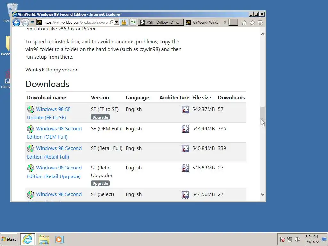
Task: Click the Upgrade badge under SE (Retail Upgrade)
Action: [100, 184]
